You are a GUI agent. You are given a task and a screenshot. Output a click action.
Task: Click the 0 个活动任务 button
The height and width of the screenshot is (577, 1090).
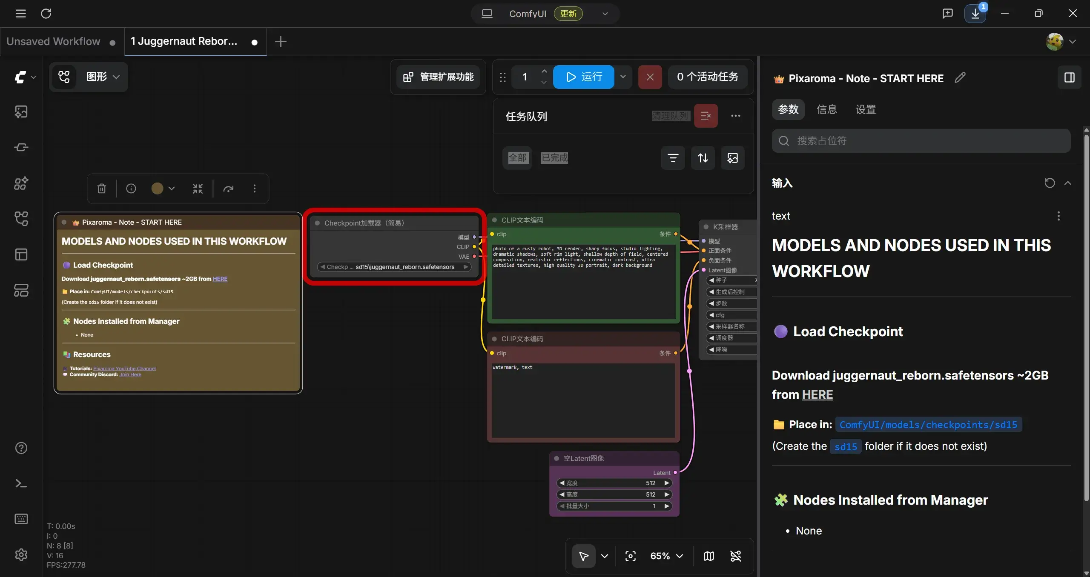(x=708, y=77)
